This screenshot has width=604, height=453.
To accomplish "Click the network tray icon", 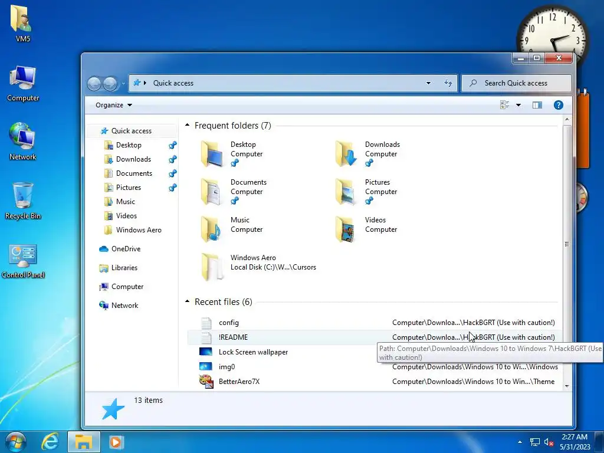I will [x=534, y=442].
